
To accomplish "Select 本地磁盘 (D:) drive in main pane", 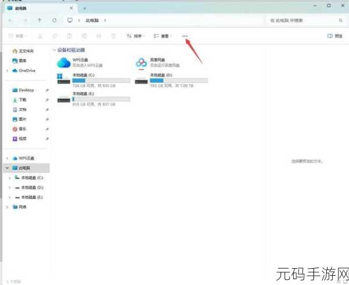I will pos(171,80).
